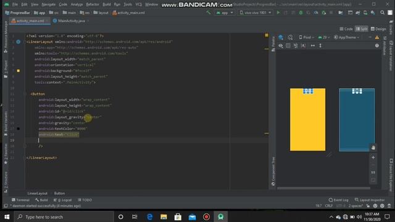The width and height of the screenshot is (395, 222).
Task: Open the Terminal tool window
Action: [20, 200]
